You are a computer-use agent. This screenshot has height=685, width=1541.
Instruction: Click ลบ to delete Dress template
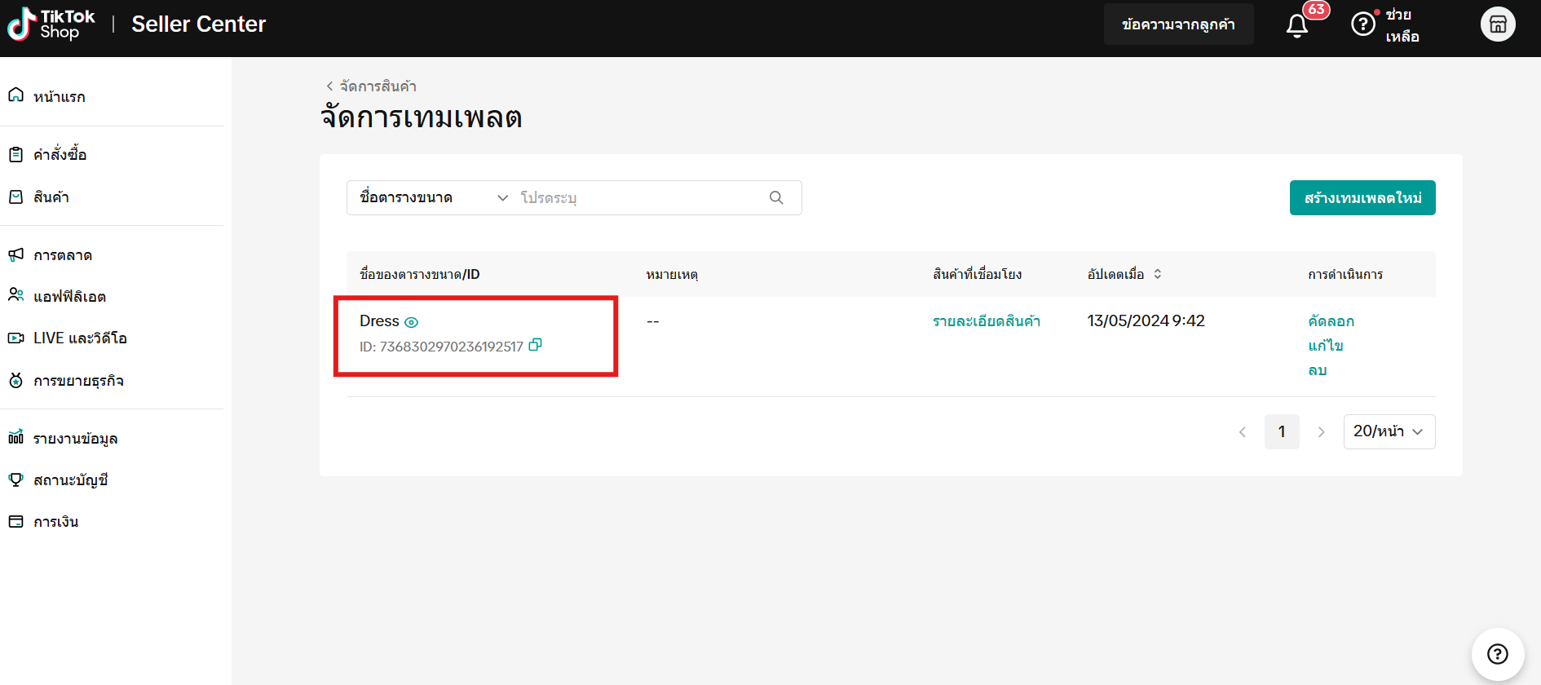(x=1317, y=370)
